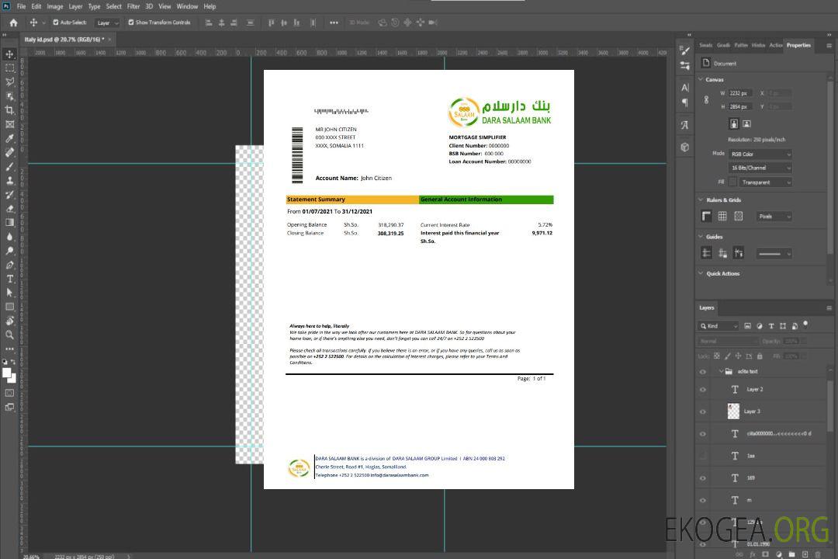Click the delete layer trash icon
The width and height of the screenshot is (838, 559).
[x=818, y=554]
